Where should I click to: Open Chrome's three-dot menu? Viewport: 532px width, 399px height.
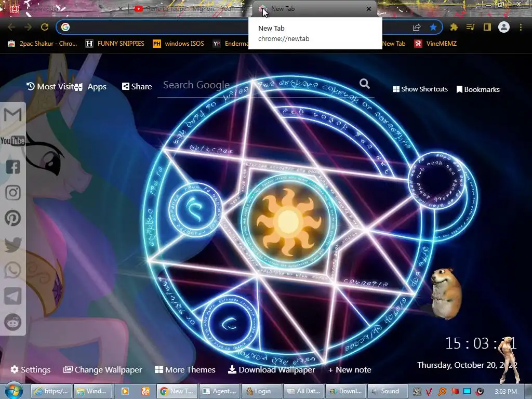pos(521,27)
